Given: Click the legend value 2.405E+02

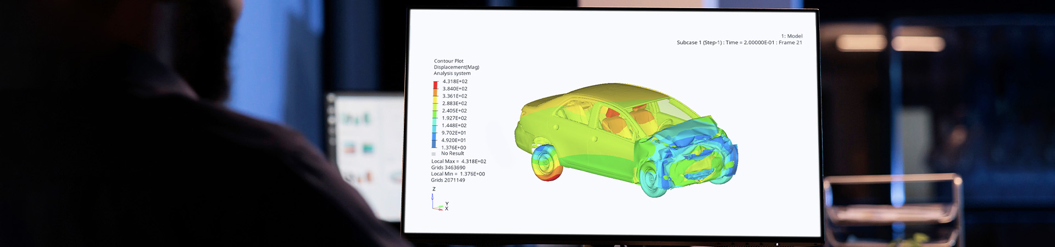Looking at the screenshot, I should [x=454, y=111].
